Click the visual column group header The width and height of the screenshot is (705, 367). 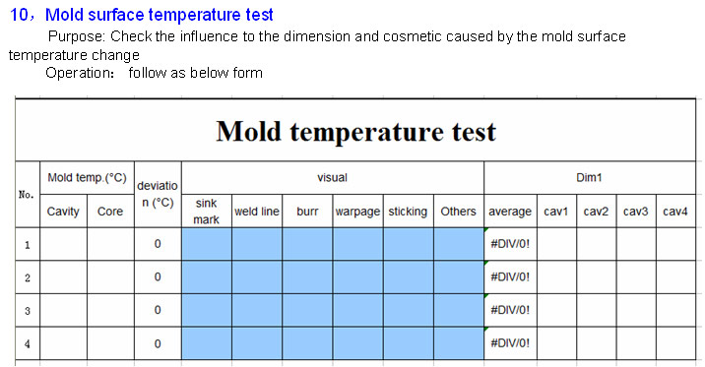333,178
